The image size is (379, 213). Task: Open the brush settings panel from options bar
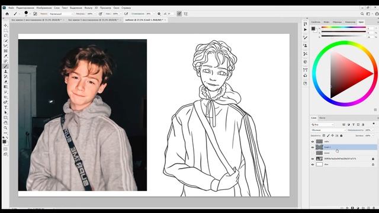(35, 14)
